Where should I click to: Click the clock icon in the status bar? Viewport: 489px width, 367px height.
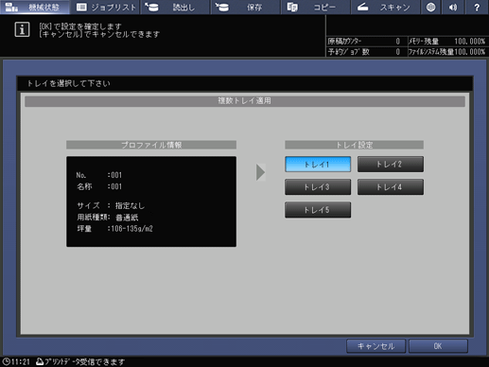[x=6, y=361]
